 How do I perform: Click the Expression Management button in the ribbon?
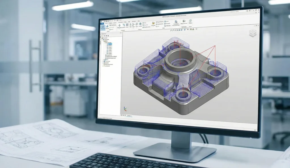(x=176, y=22)
